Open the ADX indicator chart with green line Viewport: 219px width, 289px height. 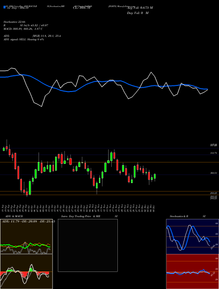tap(26, 236)
